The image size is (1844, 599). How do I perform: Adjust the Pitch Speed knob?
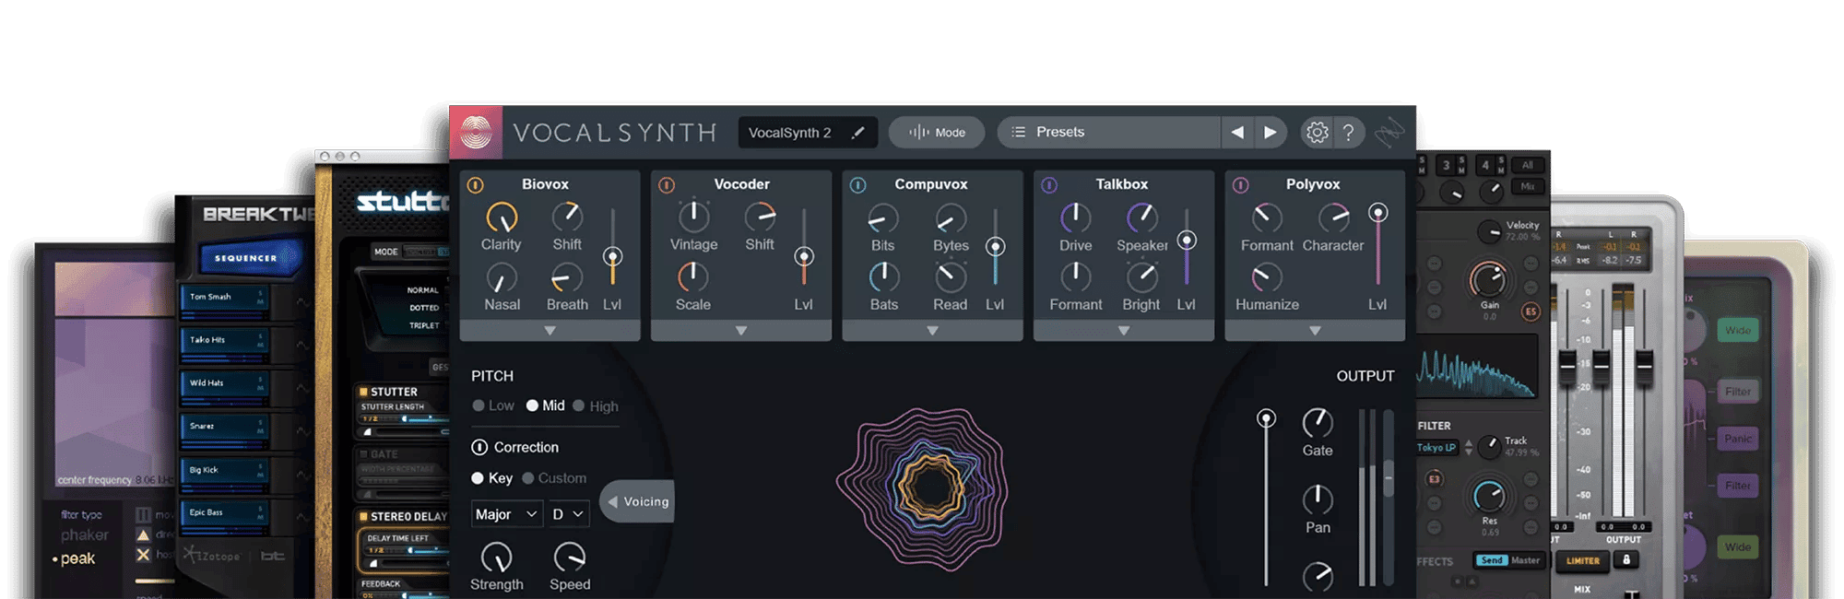pyautogui.click(x=570, y=558)
